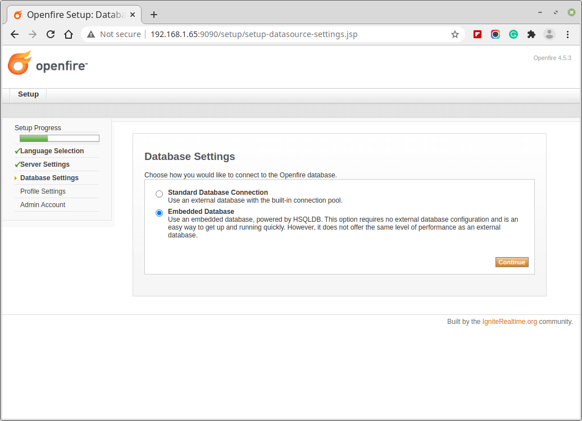This screenshot has width=582, height=421.
Task: Click the Setup Progress bar
Action: pos(60,138)
